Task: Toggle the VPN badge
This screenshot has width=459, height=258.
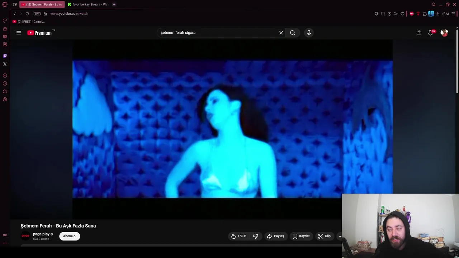Action: pos(37,14)
